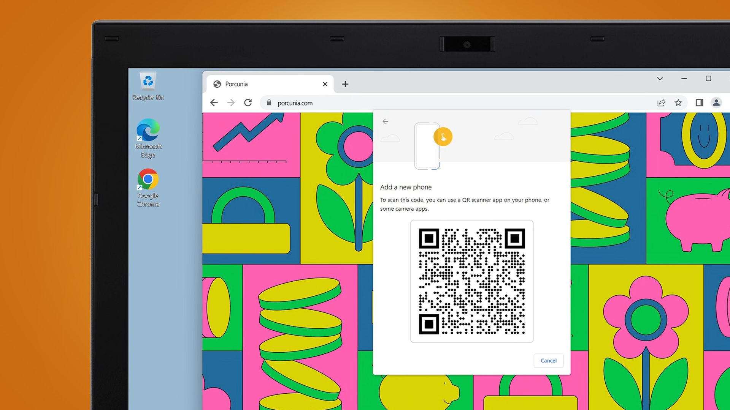
Task: Click the QR code image
Action: pos(471,281)
